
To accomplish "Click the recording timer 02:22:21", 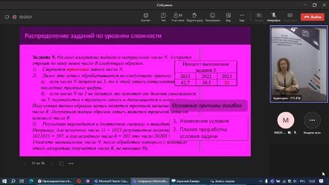I will [x=25, y=17].
